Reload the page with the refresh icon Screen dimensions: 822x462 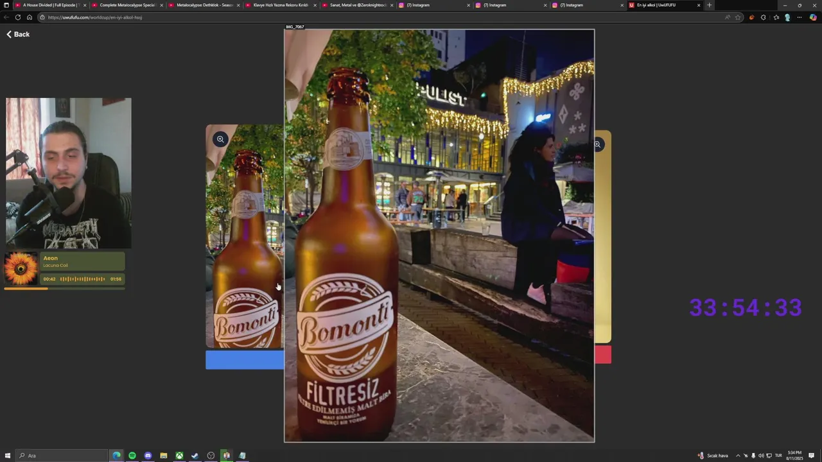click(x=18, y=17)
